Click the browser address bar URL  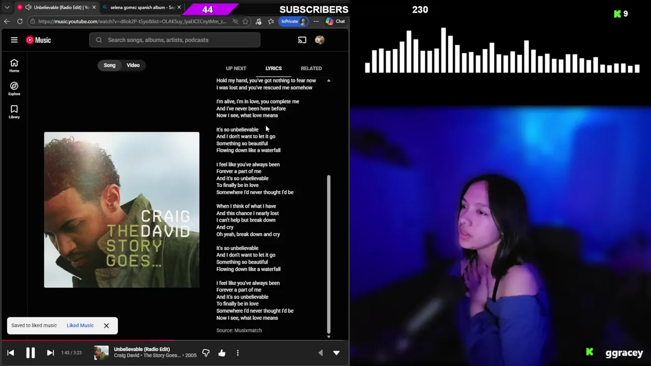tap(132, 21)
